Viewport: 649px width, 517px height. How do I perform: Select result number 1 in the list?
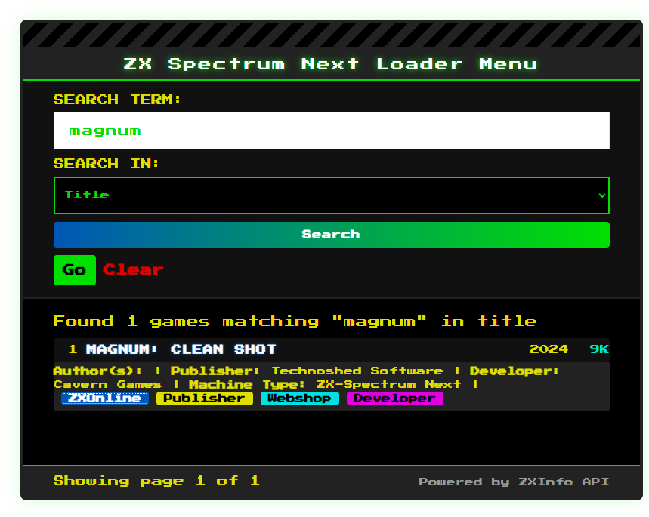[73, 349]
